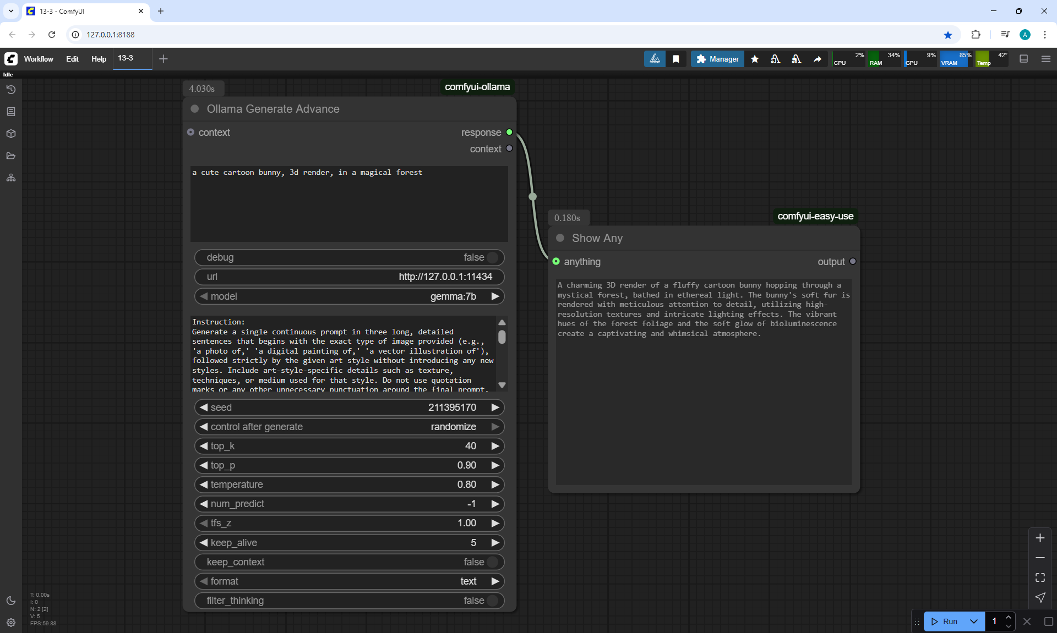Screen dimensions: 1057x633
Task: Click the star favorites toolbar icon
Action: coord(755,59)
